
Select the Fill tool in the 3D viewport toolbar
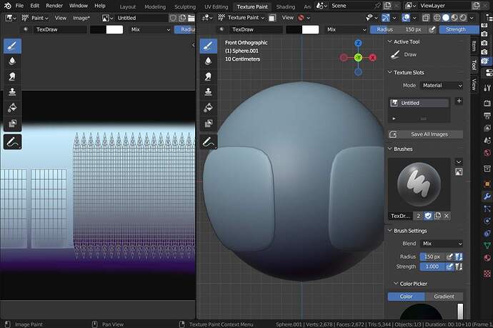pyautogui.click(x=208, y=108)
